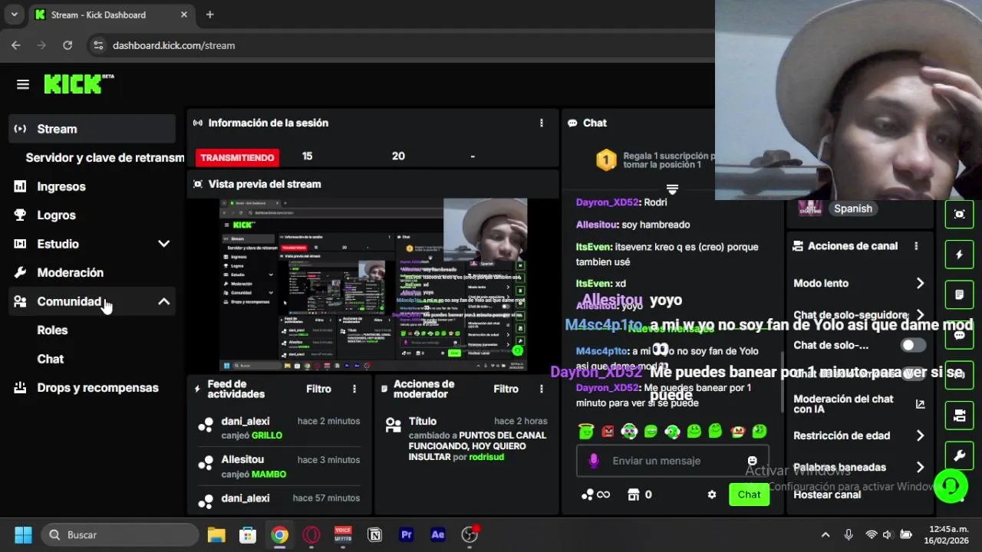The width and height of the screenshot is (982, 552).
Task: Show hidden system tray icons
Action: coord(825,534)
